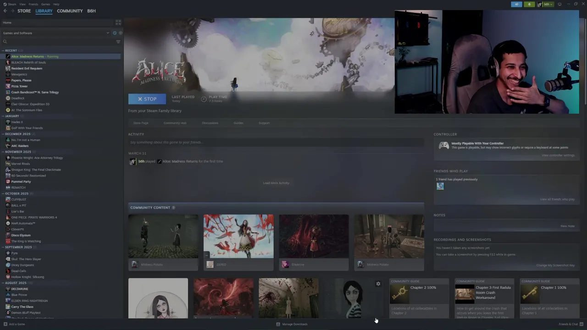Click the DELTARUNE game icon
Screen dimensions: 587x330
coord(8,289)
